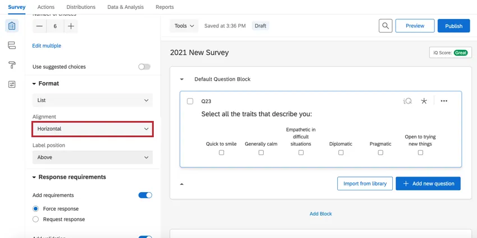The width and height of the screenshot is (477, 238).
Task: Open the Tools dropdown menu
Action: (184, 26)
